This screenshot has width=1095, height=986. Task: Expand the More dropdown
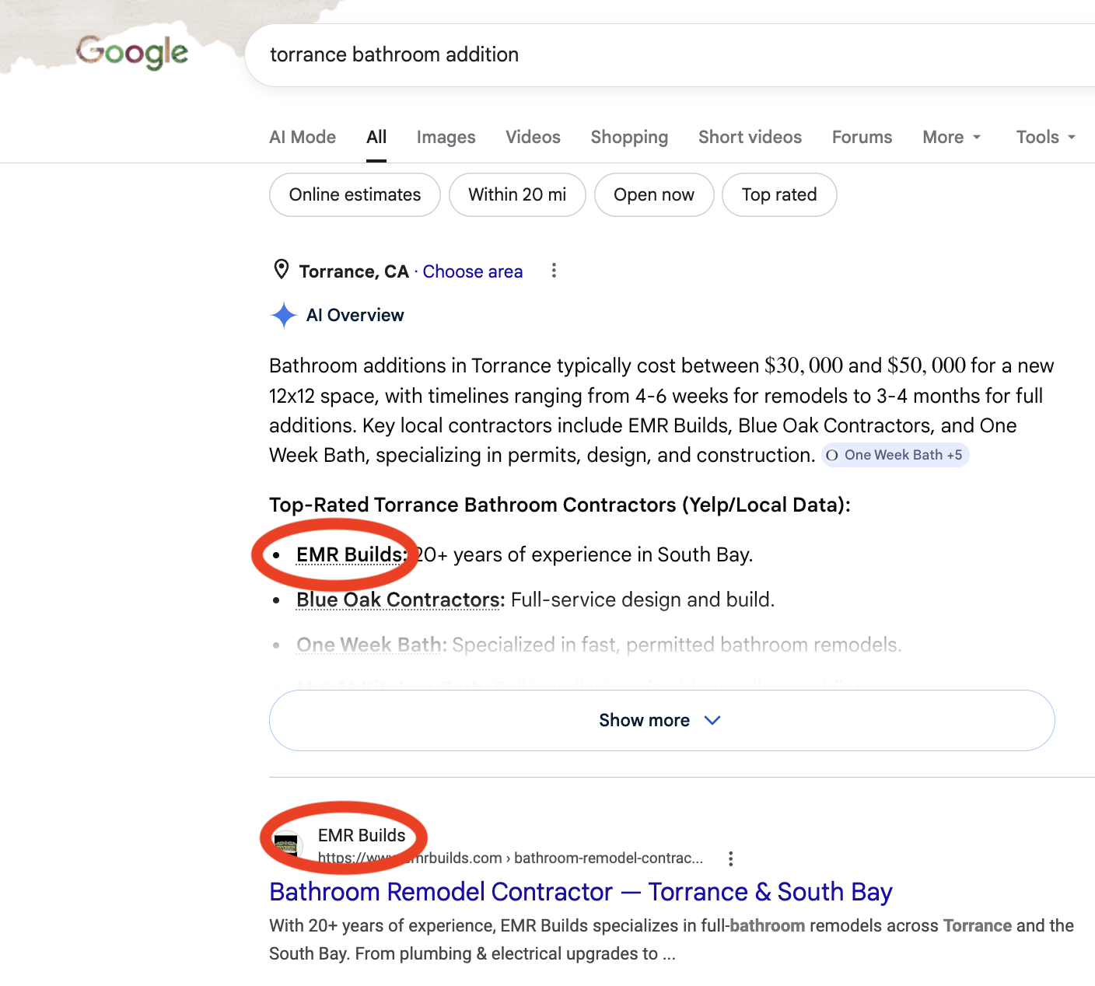pyautogui.click(x=952, y=137)
